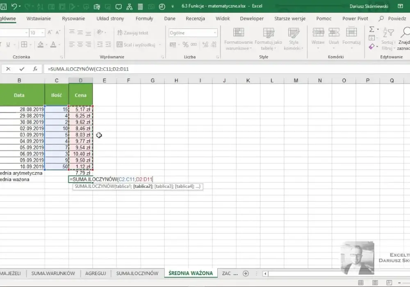Open Formatowanie warunkowe menu
This screenshot has width=410, height=287.
[238, 39]
